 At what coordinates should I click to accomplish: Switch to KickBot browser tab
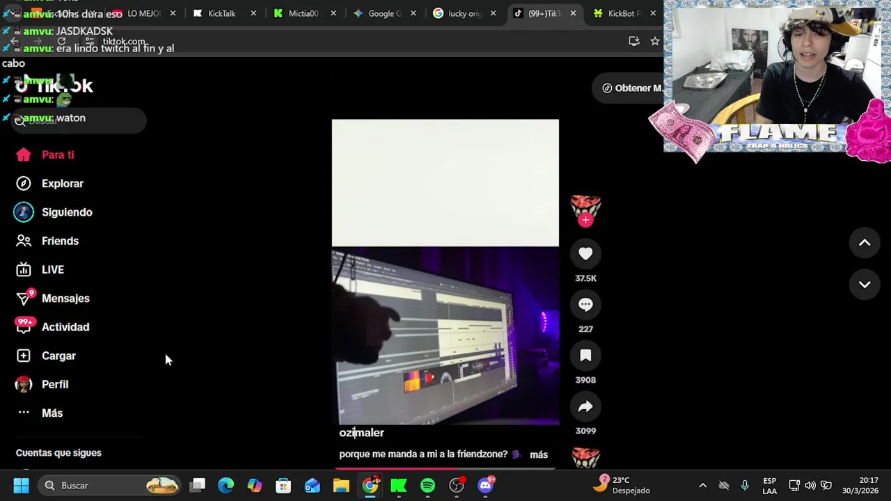tap(623, 13)
